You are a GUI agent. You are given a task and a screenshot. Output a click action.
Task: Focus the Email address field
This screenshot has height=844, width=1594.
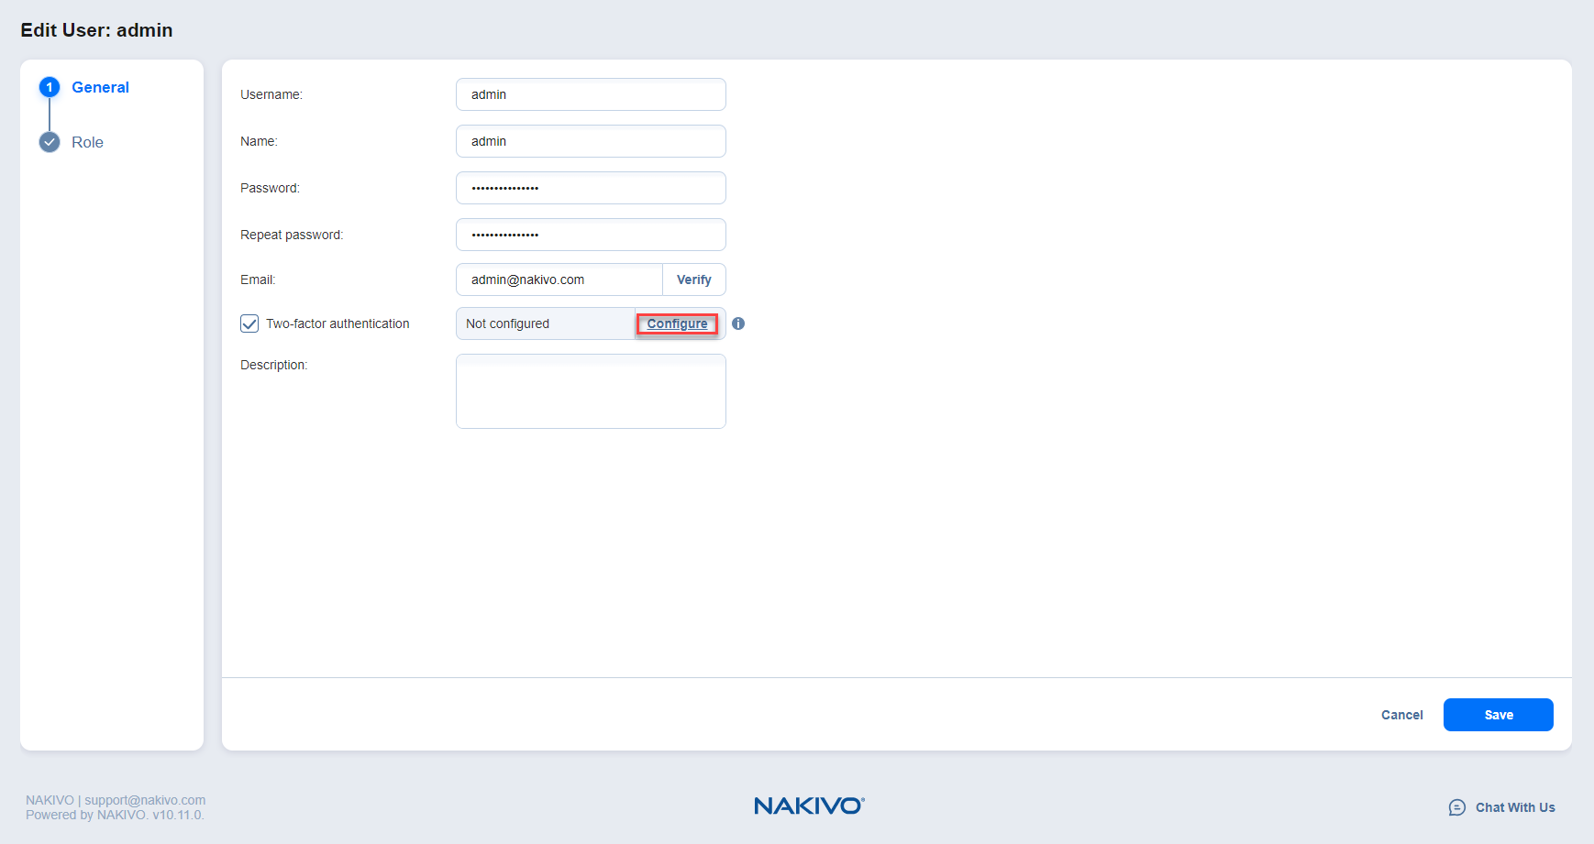pyautogui.click(x=559, y=280)
